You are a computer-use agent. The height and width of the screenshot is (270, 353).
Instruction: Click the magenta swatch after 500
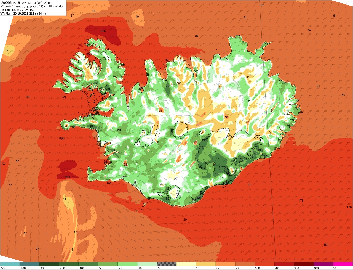(343, 264)
